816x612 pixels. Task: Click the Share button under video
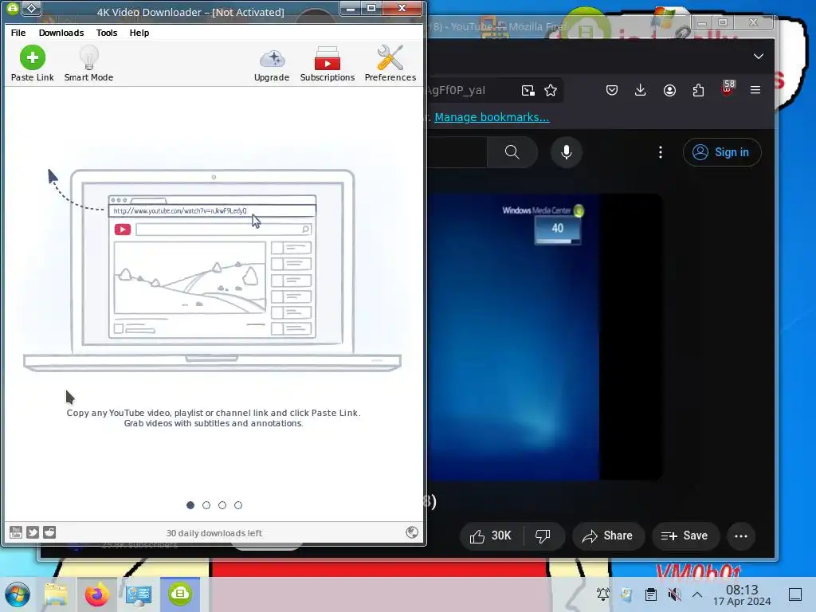[x=608, y=536]
